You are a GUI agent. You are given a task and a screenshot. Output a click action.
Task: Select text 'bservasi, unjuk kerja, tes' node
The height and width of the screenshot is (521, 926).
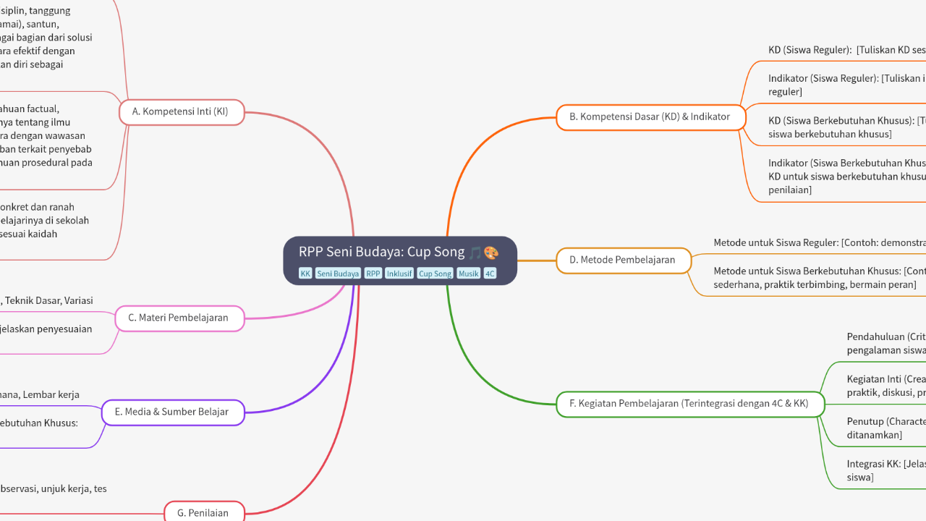click(54, 489)
